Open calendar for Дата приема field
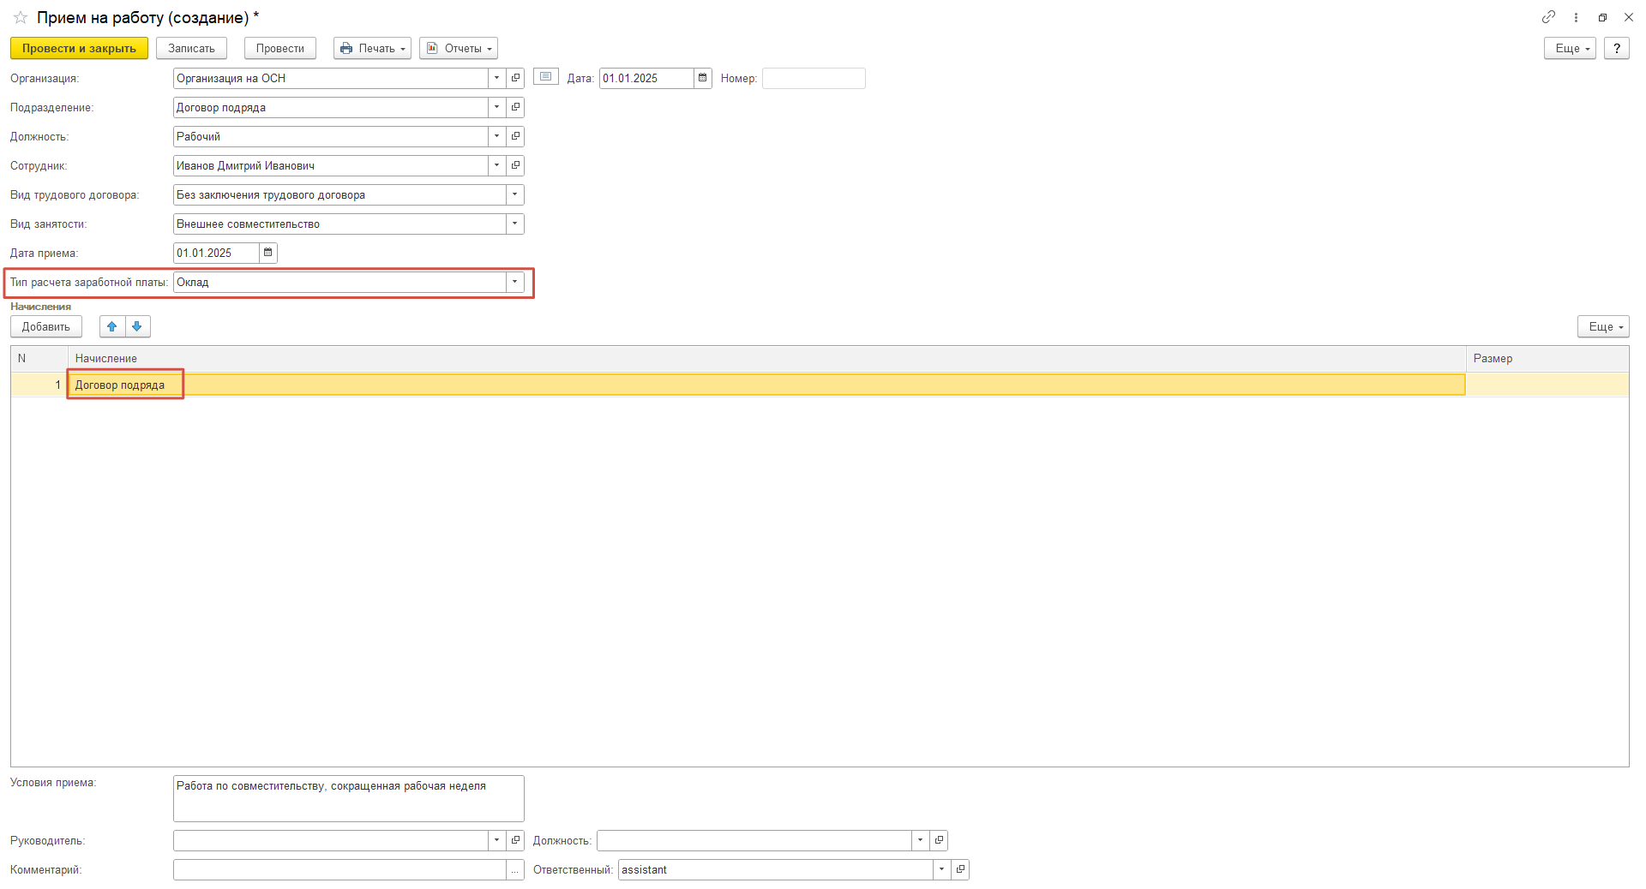Viewport: 1646px width, 889px height. point(268,253)
